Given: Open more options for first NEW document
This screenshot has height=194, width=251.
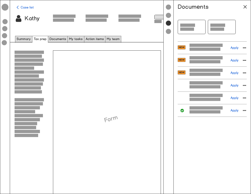Looking at the screenshot, I should 244,48.
